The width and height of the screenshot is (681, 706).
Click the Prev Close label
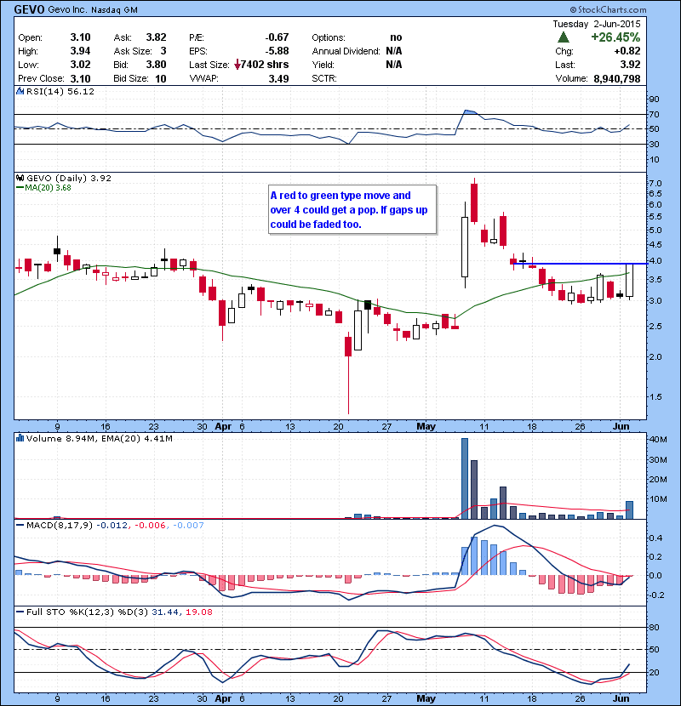(41, 78)
